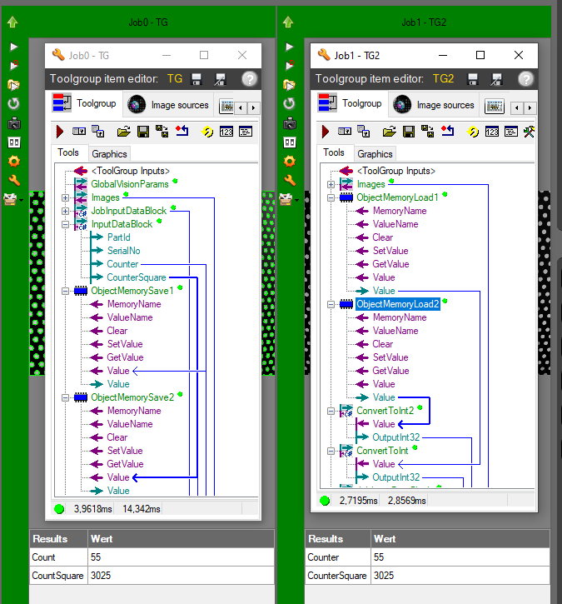Click help question mark in TG2 editor
562x604 pixels.
point(526,79)
